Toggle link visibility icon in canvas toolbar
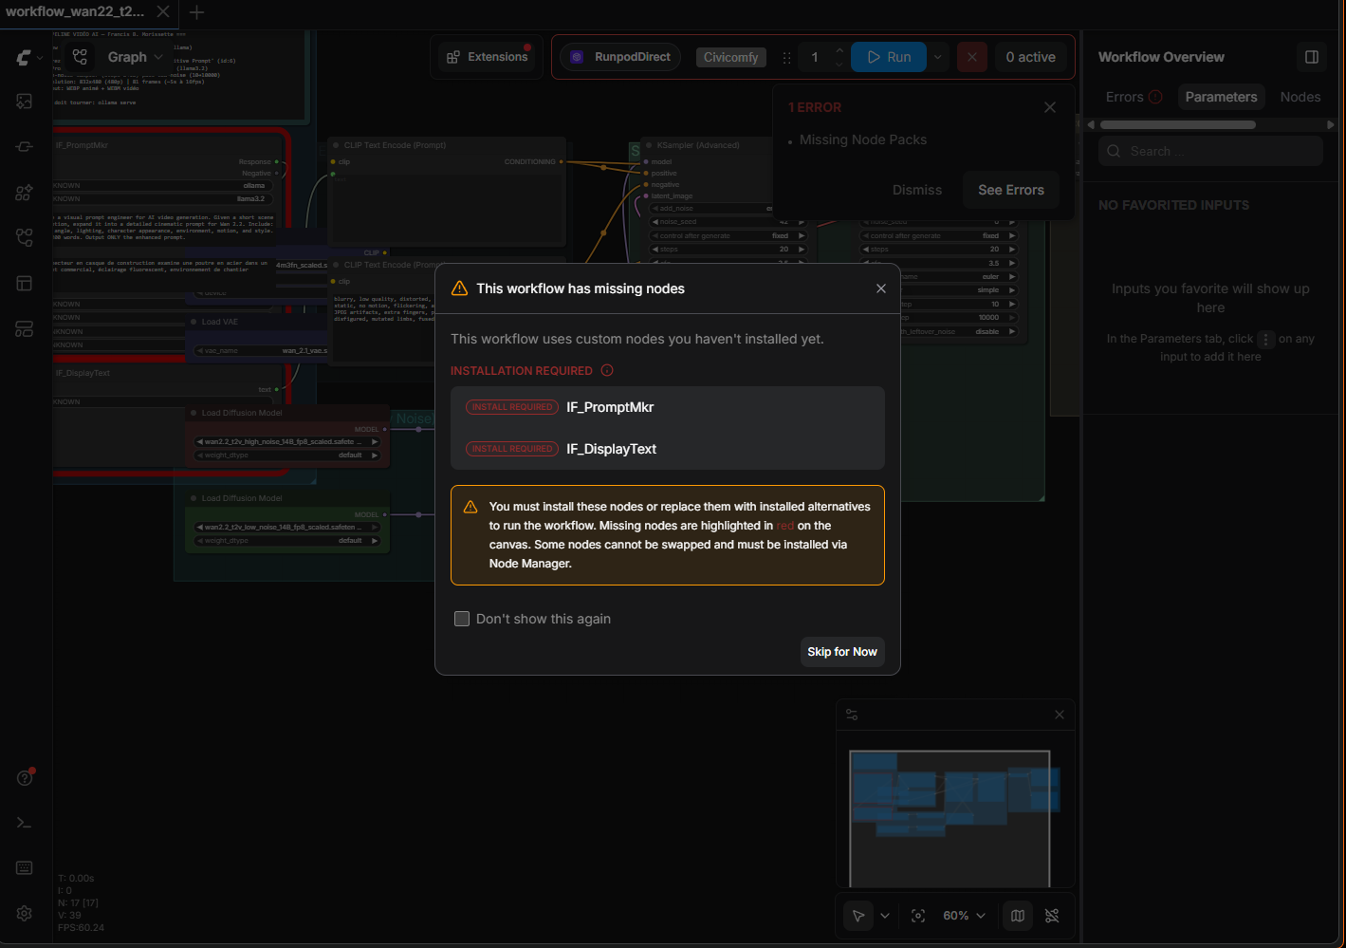The image size is (1346, 948). click(1052, 916)
